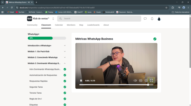Open video settings gear
This screenshot has height=106, width=191.
point(146,80)
